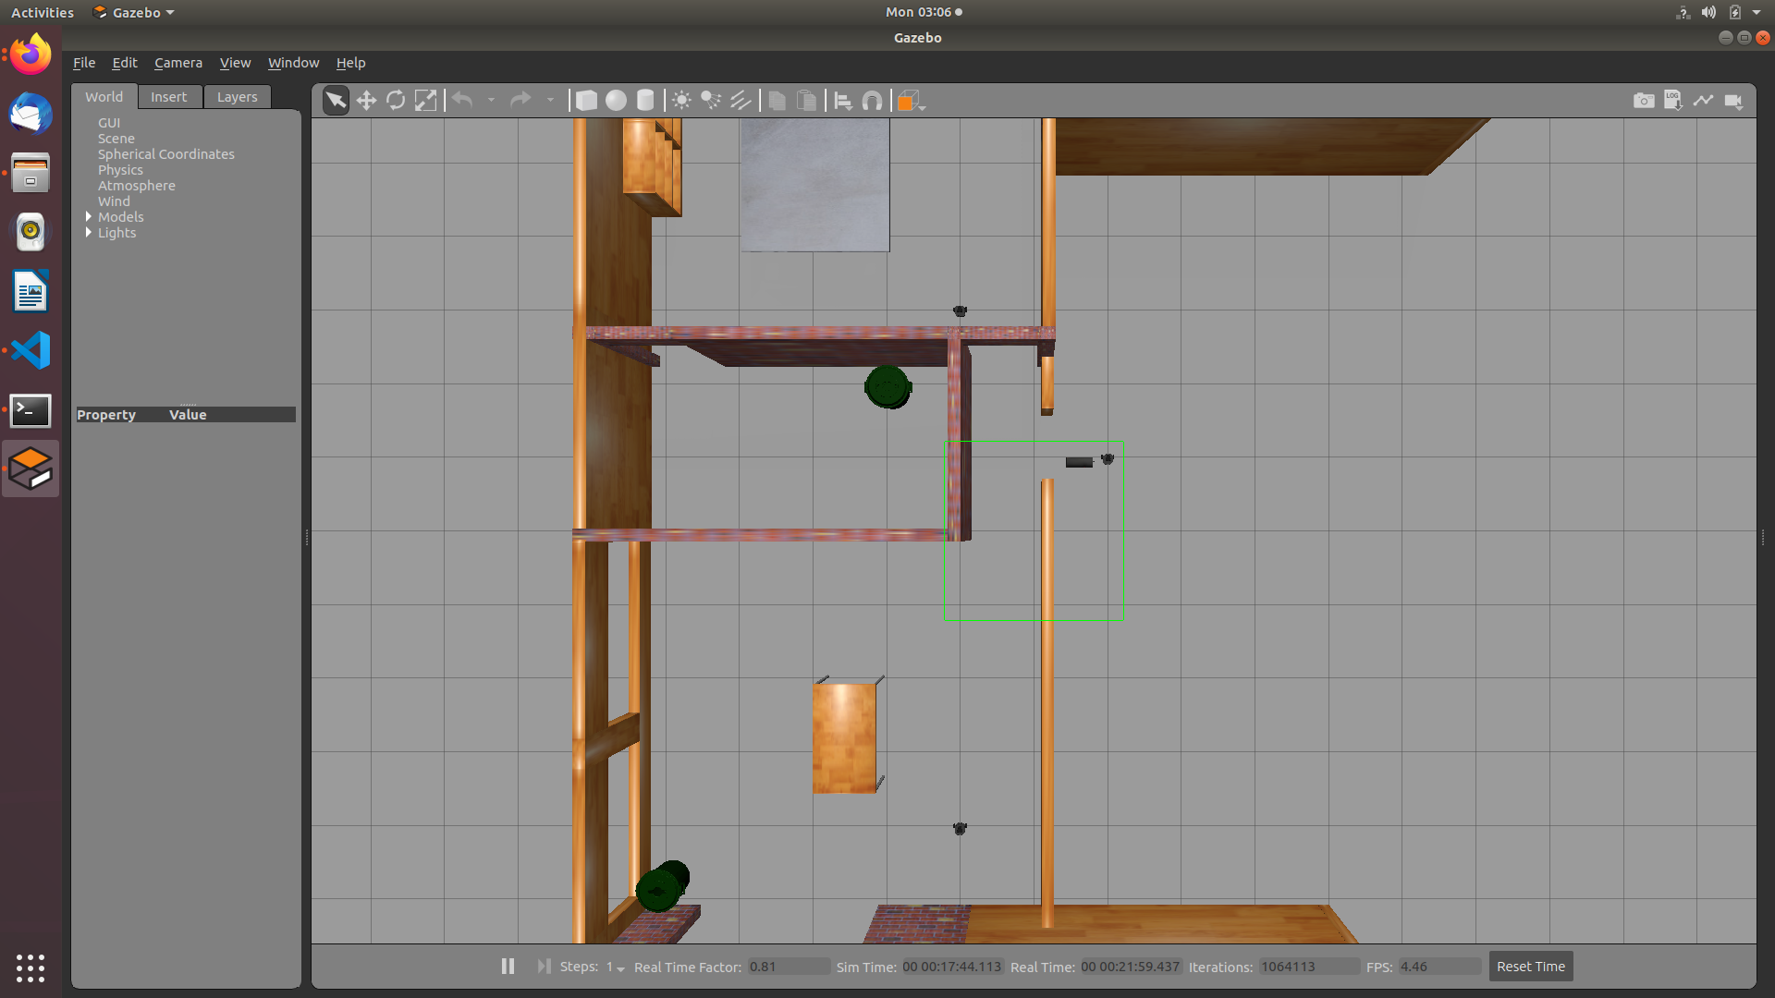The image size is (1775, 998).
Task: Click the Sim Time value field
Action: [951, 967]
